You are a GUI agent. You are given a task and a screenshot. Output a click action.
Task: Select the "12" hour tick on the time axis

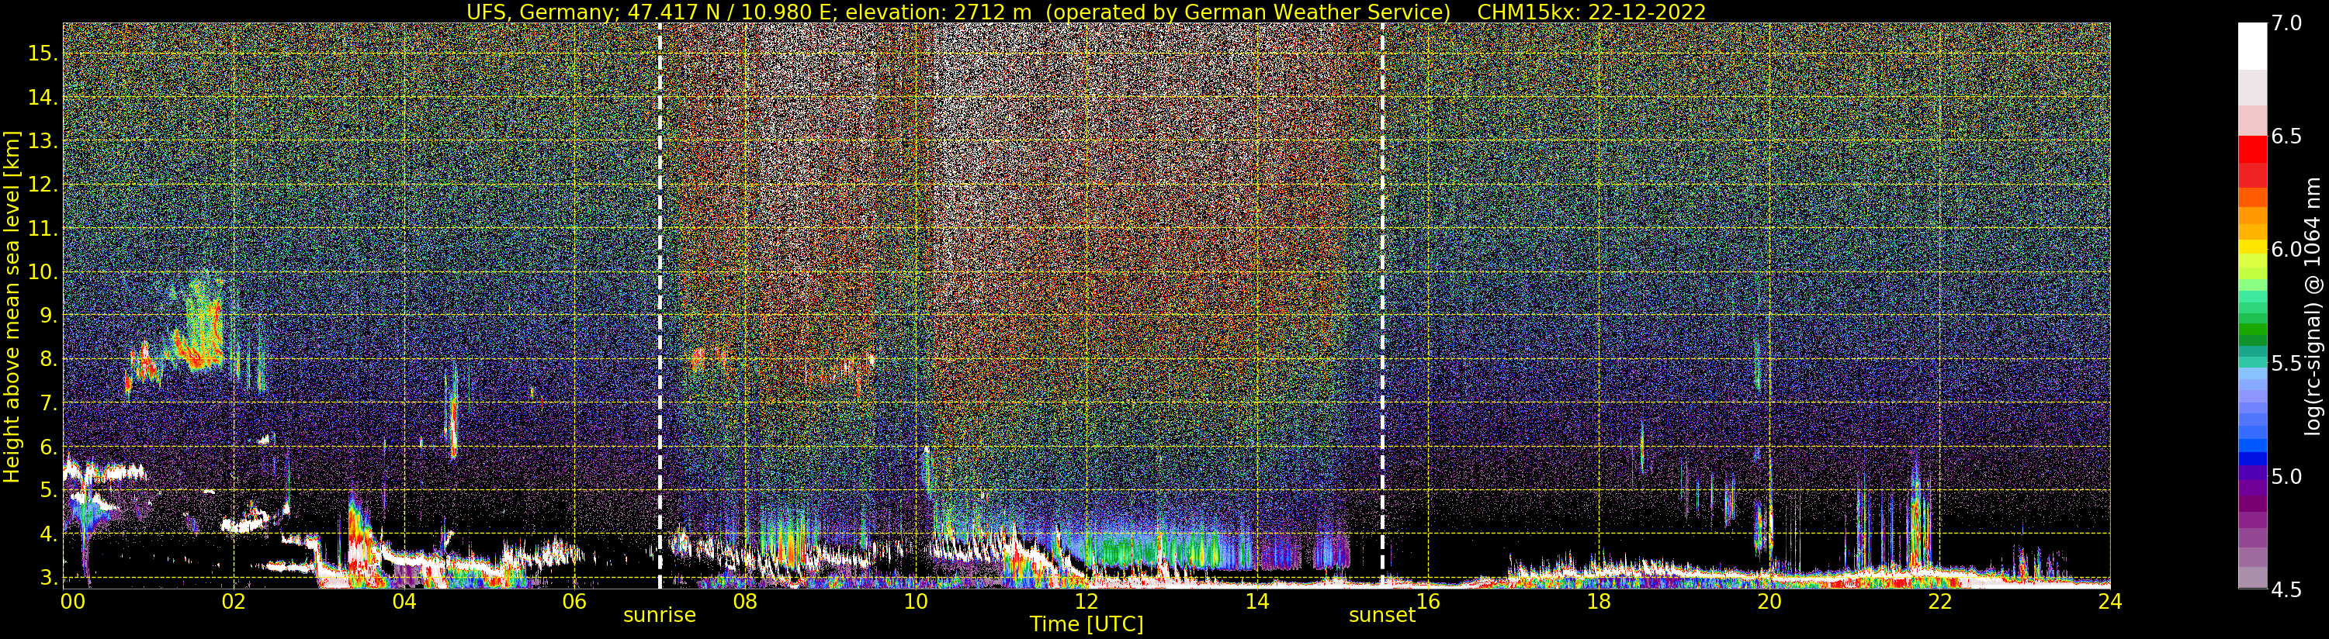point(1086,601)
